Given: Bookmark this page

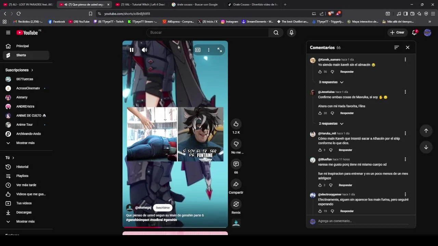Looking at the screenshot, I should [90, 14].
